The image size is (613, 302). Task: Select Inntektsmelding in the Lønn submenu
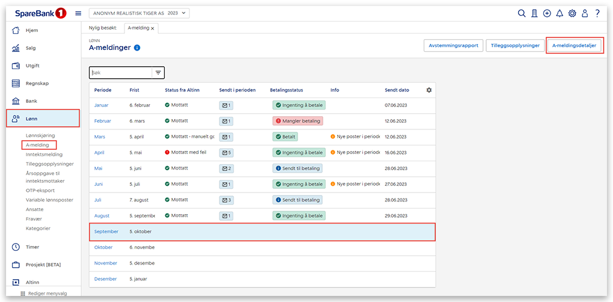(x=44, y=154)
